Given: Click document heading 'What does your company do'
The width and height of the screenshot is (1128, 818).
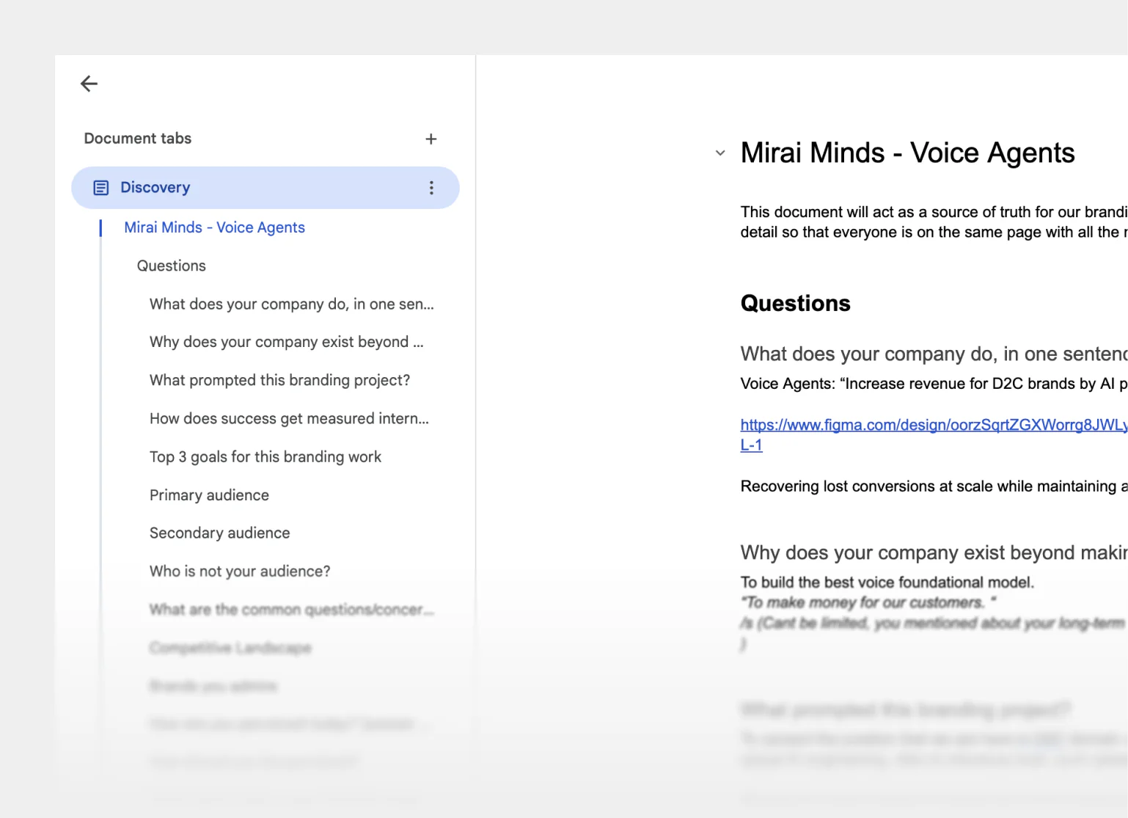Looking at the screenshot, I should click(934, 354).
